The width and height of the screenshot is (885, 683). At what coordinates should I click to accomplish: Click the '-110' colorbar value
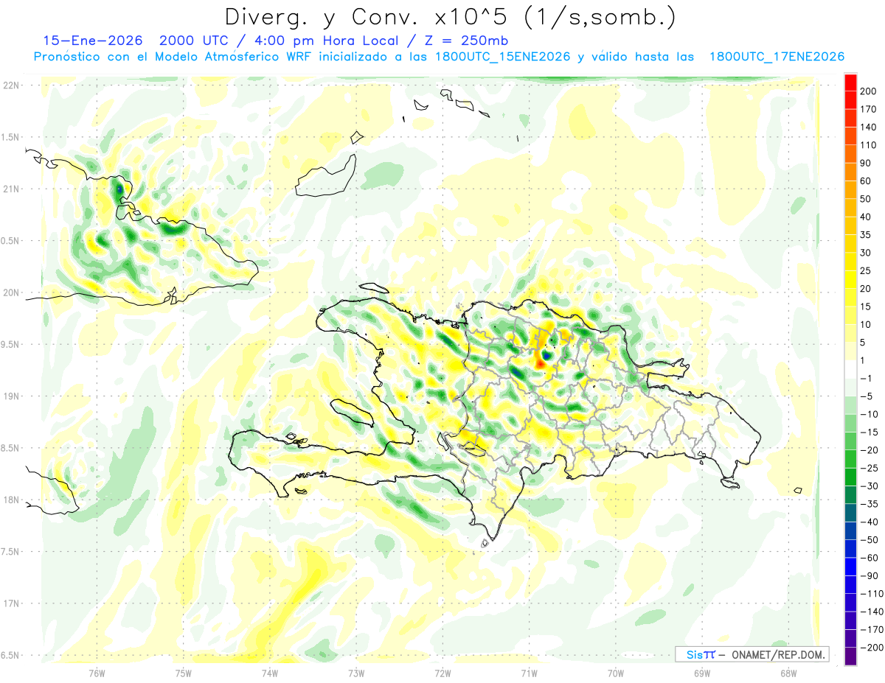(872, 595)
